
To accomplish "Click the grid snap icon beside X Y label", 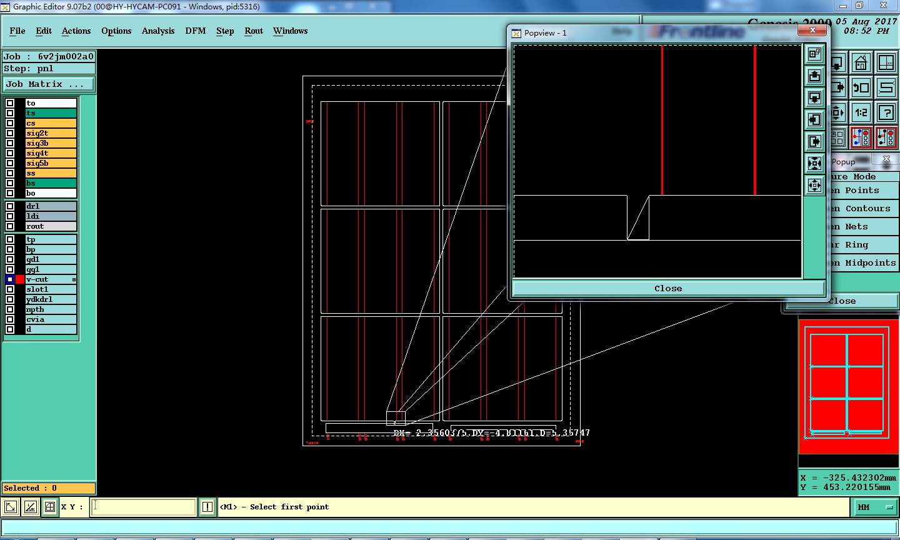I will pos(50,507).
